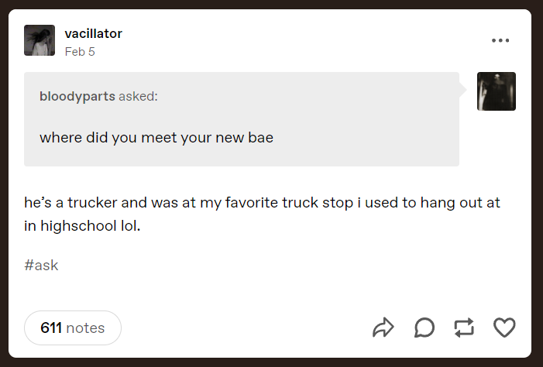Image resolution: width=543 pixels, height=367 pixels.
Task: Reblog the post with the reblog icon
Action: [463, 328]
